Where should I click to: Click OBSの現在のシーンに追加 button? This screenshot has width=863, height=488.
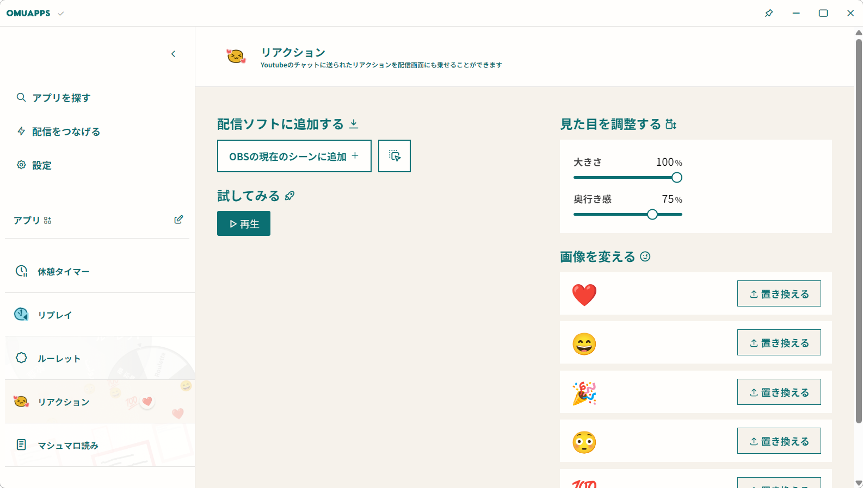click(x=294, y=156)
